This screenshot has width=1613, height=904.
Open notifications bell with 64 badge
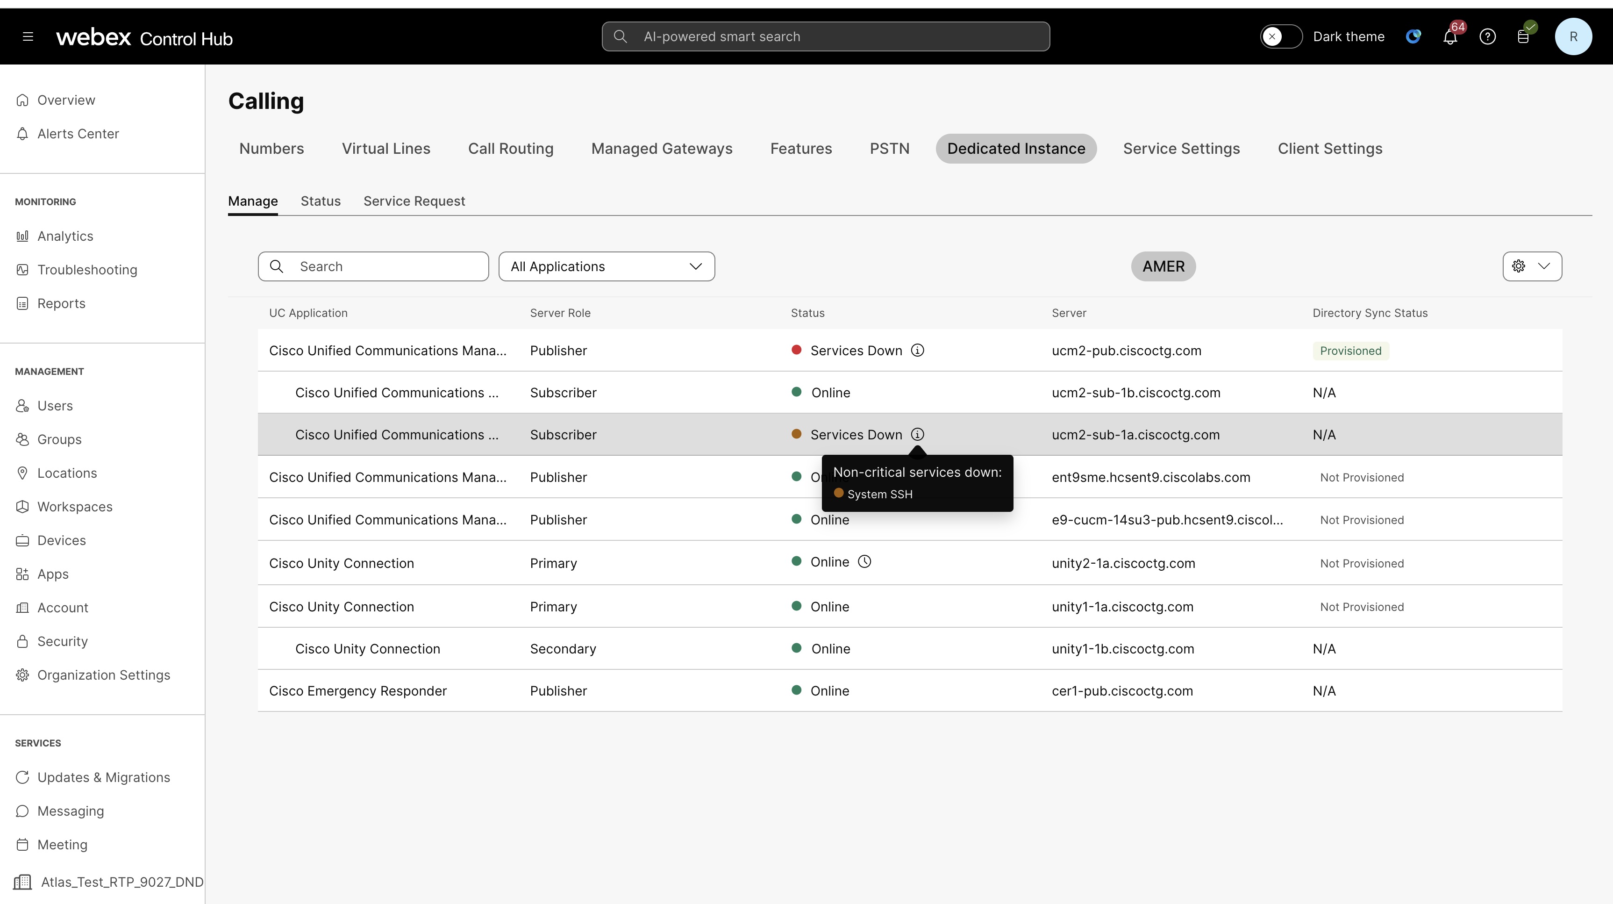click(1450, 37)
